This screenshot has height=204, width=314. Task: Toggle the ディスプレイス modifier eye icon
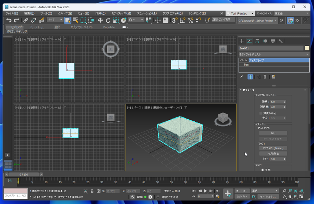coord(242,60)
